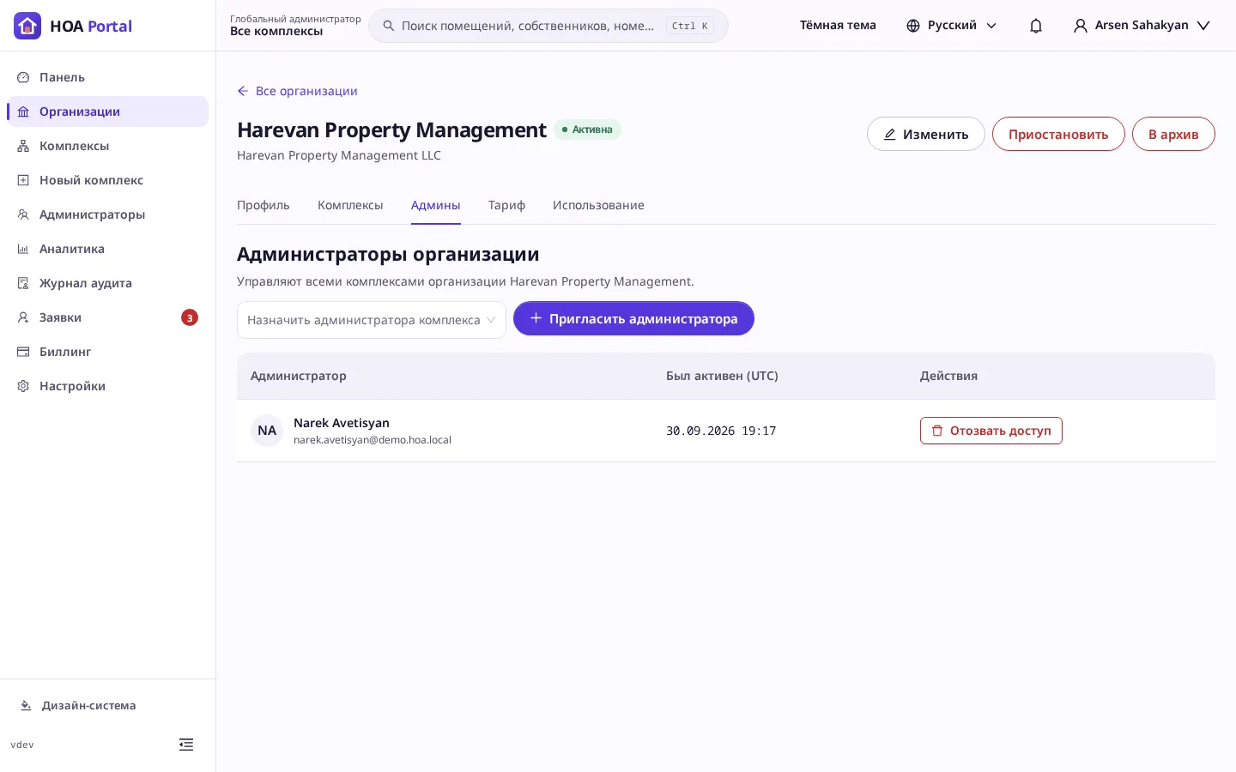Open the Использование tab
1236x772 pixels.
tap(598, 206)
